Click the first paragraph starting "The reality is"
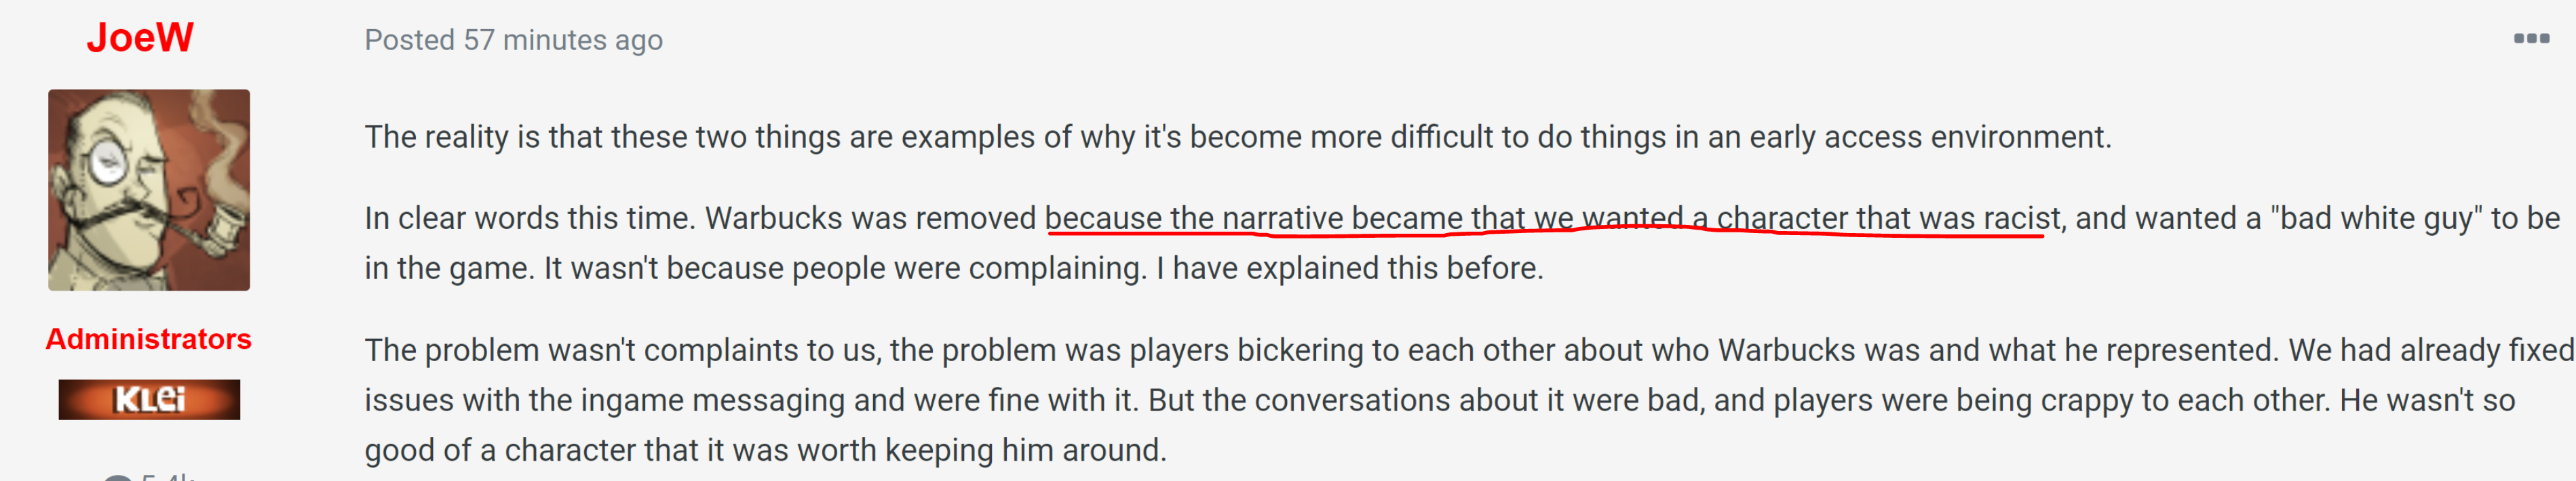 [1237, 137]
